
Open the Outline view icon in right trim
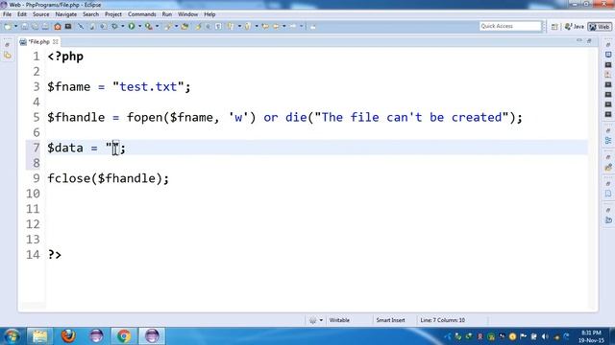(x=608, y=141)
